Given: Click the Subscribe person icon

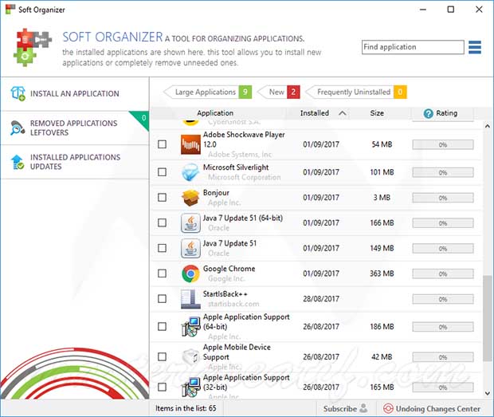Looking at the screenshot, I should pyautogui.click(x=363, y=408).
